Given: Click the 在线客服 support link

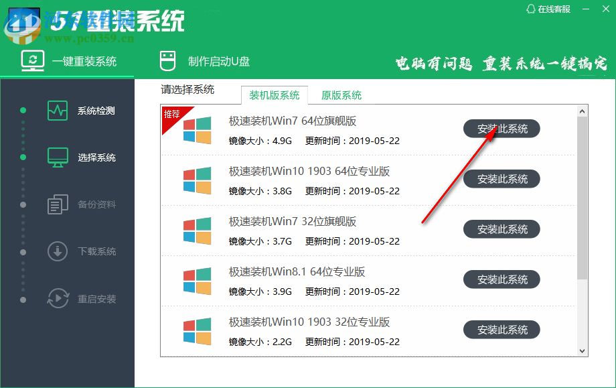Looking at the screenshot, I should (x=554, y=9).
